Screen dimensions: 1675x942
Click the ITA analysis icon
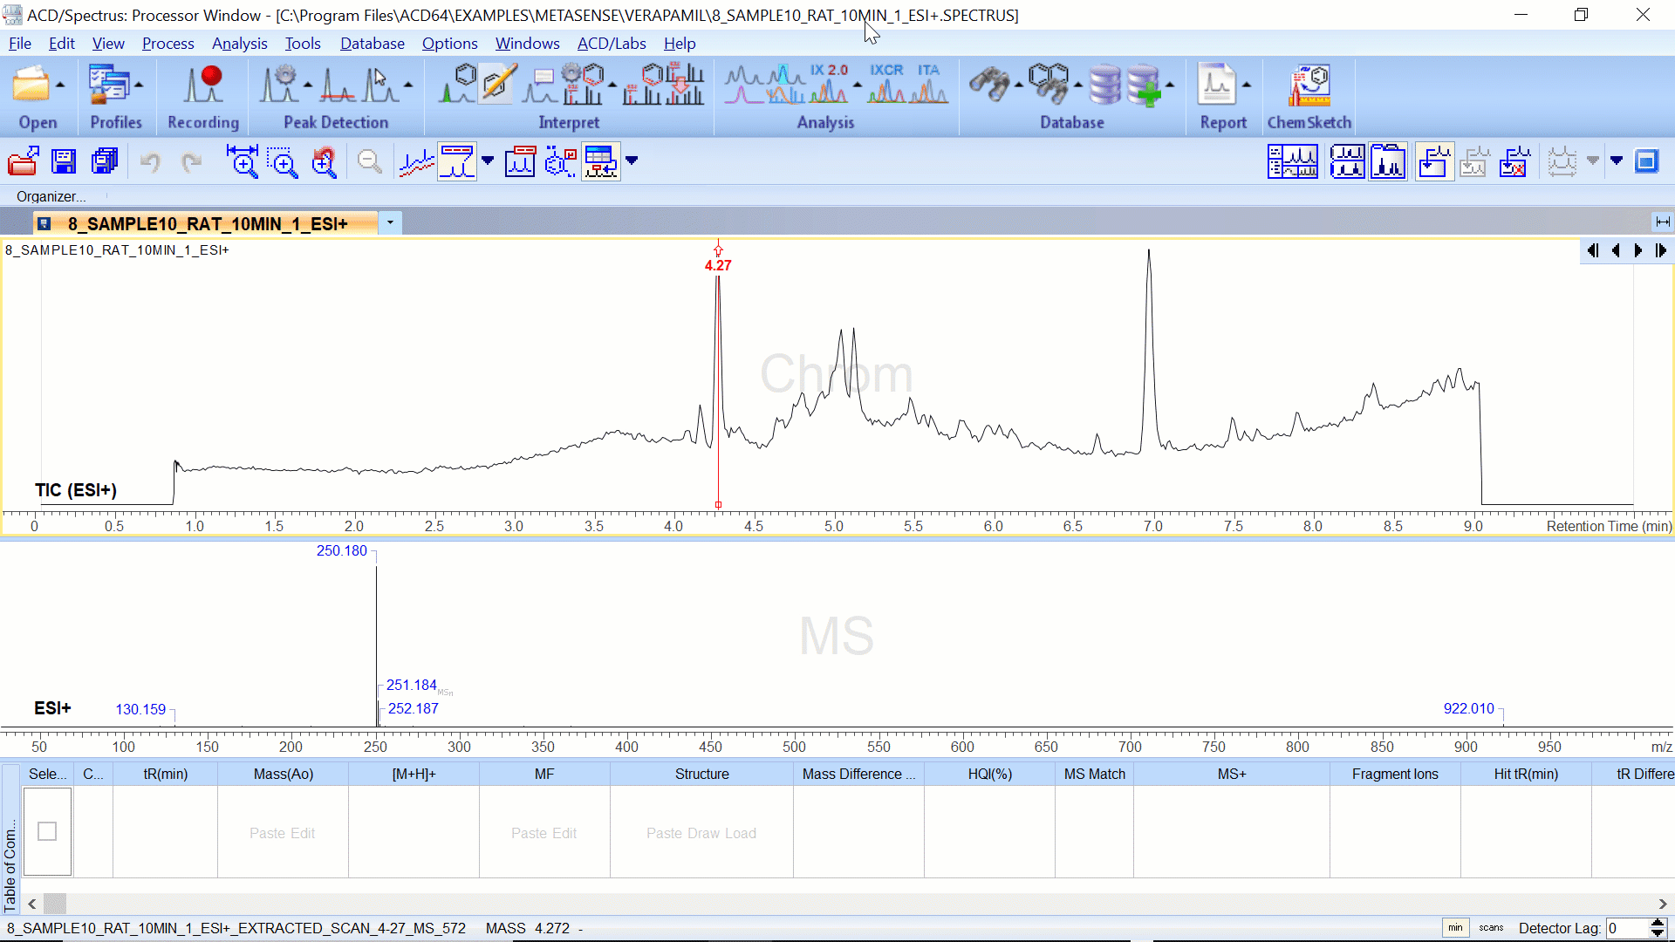click(928, 85)
